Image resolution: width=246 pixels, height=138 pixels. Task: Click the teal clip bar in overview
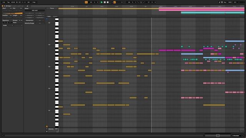coord(213,13)
